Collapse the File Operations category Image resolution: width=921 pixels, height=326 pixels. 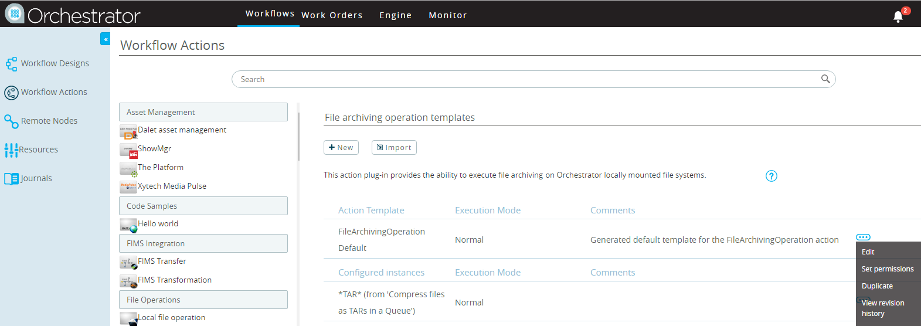pyautogui.click(x=203, y=300)
